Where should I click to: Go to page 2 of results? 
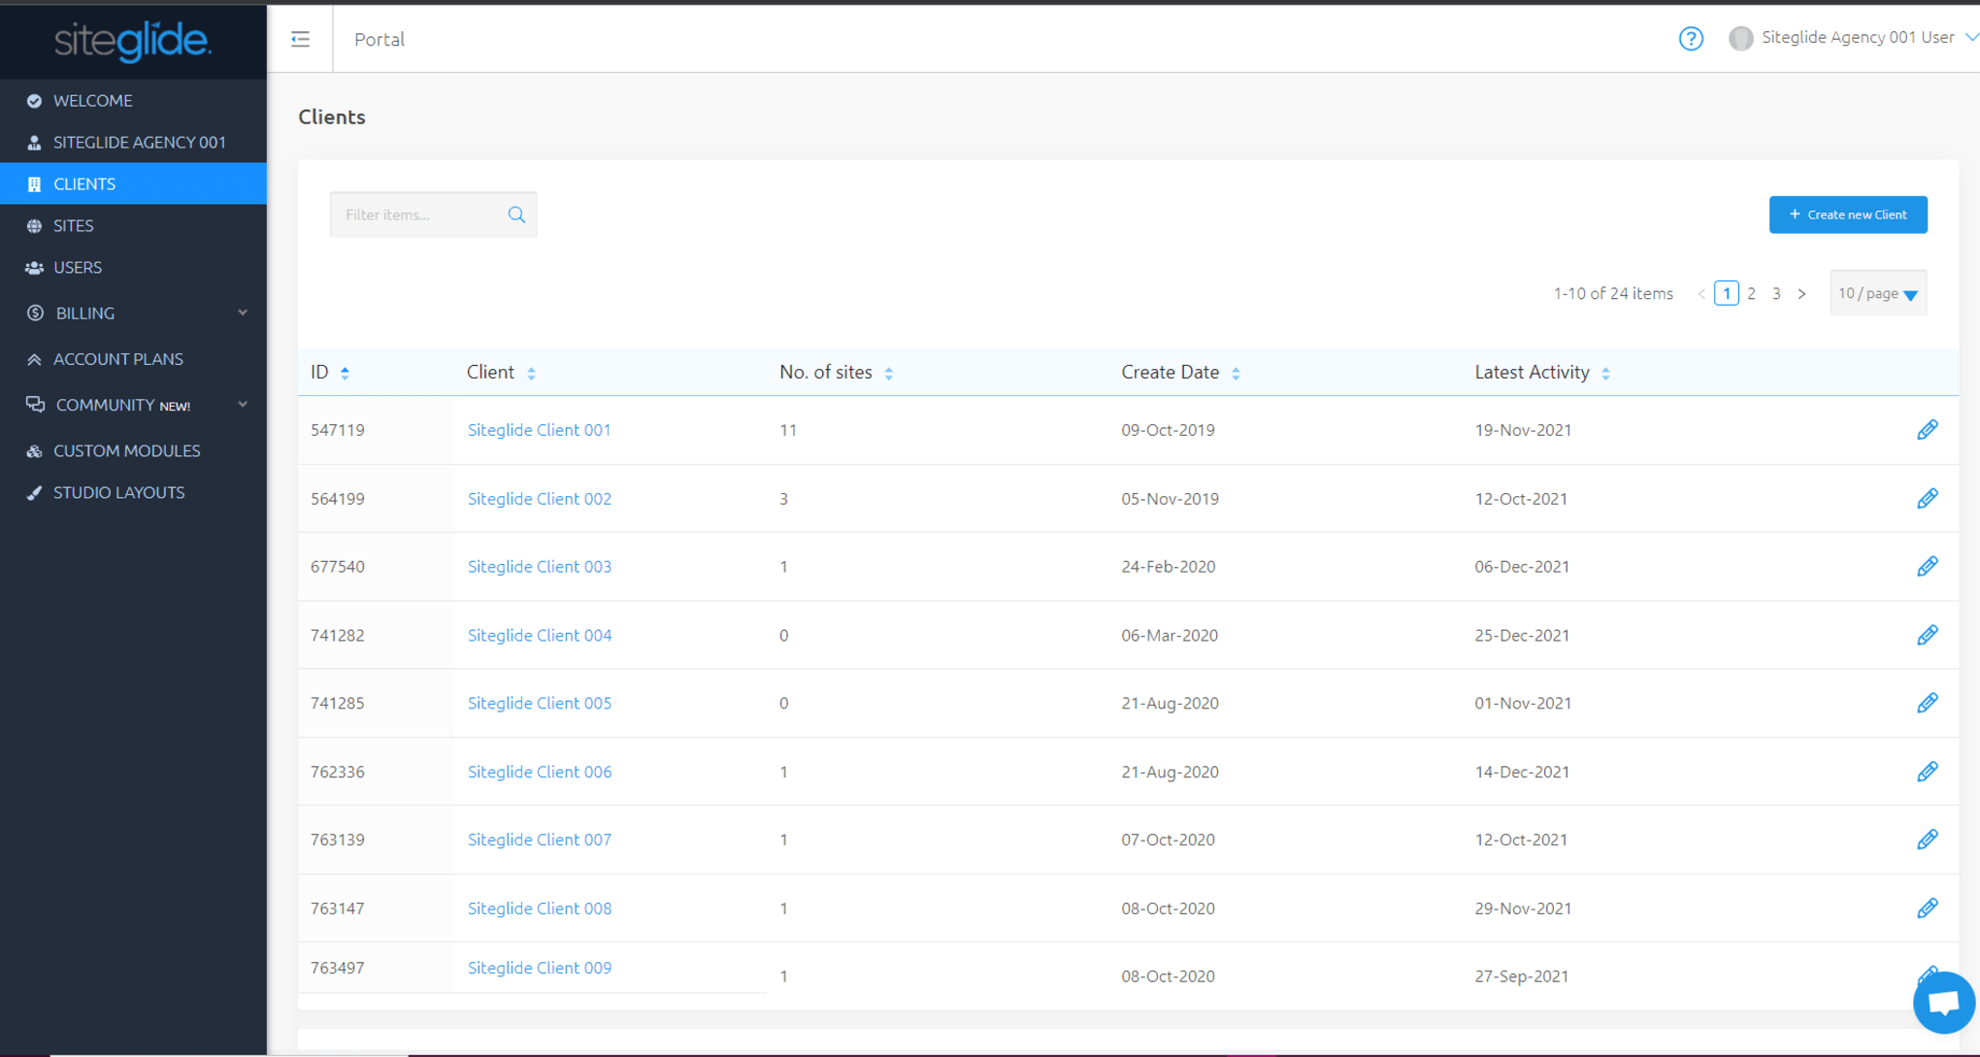1752,293
